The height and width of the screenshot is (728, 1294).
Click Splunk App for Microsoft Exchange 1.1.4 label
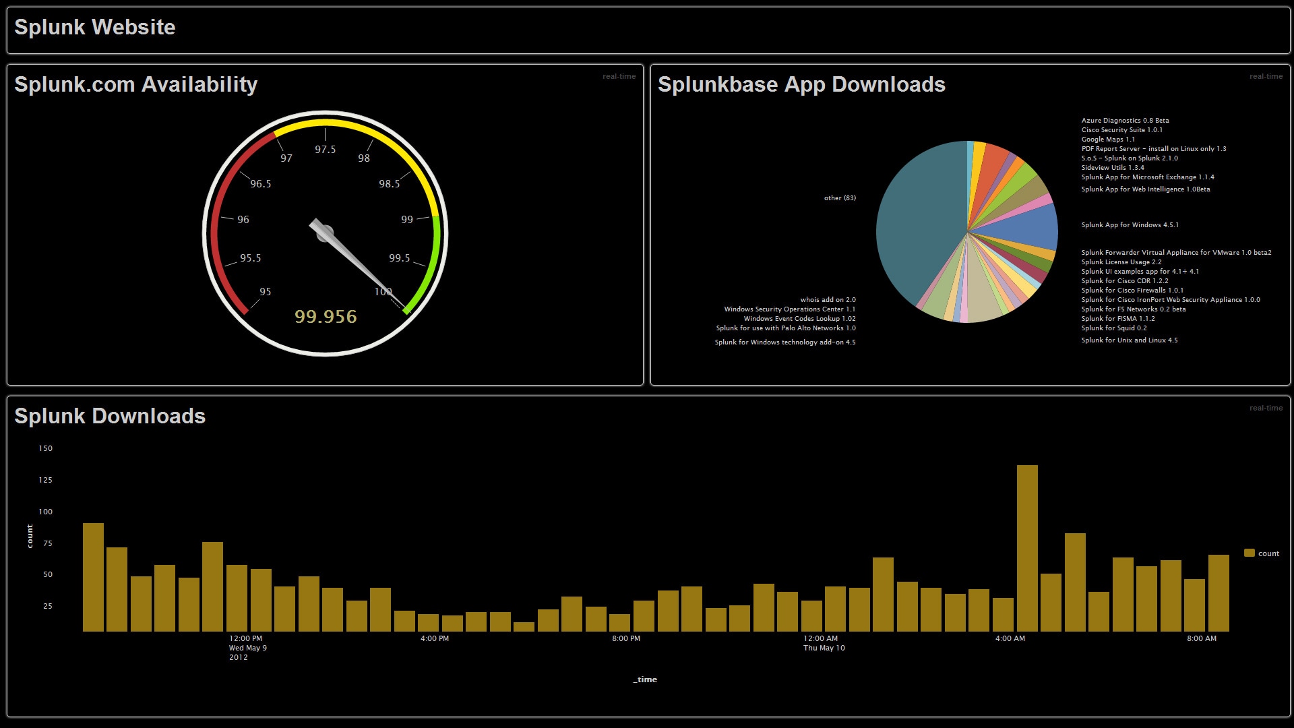tap(1148, 177)
